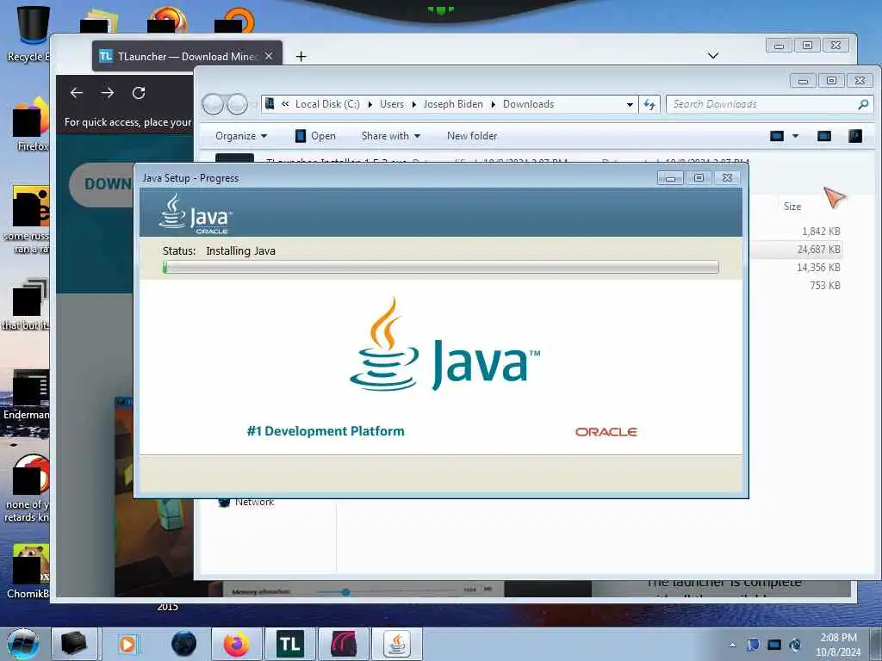Select the TLauncher — Download Minecraft tab
Image resolution: width=882 pixels, height=661 pixels.
(177, 56)
